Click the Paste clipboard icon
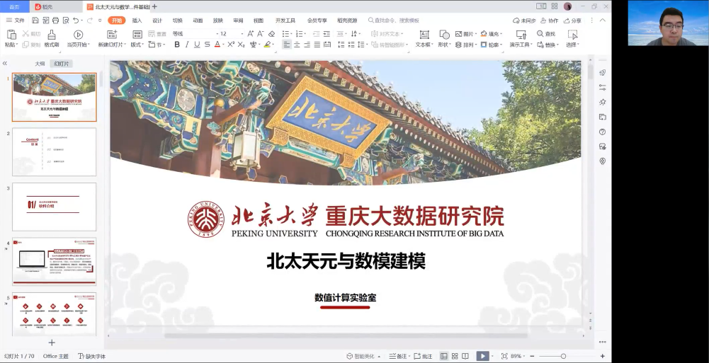Image resolution: width=709 pixels, height=363 pixels. [x=11, y=34]
